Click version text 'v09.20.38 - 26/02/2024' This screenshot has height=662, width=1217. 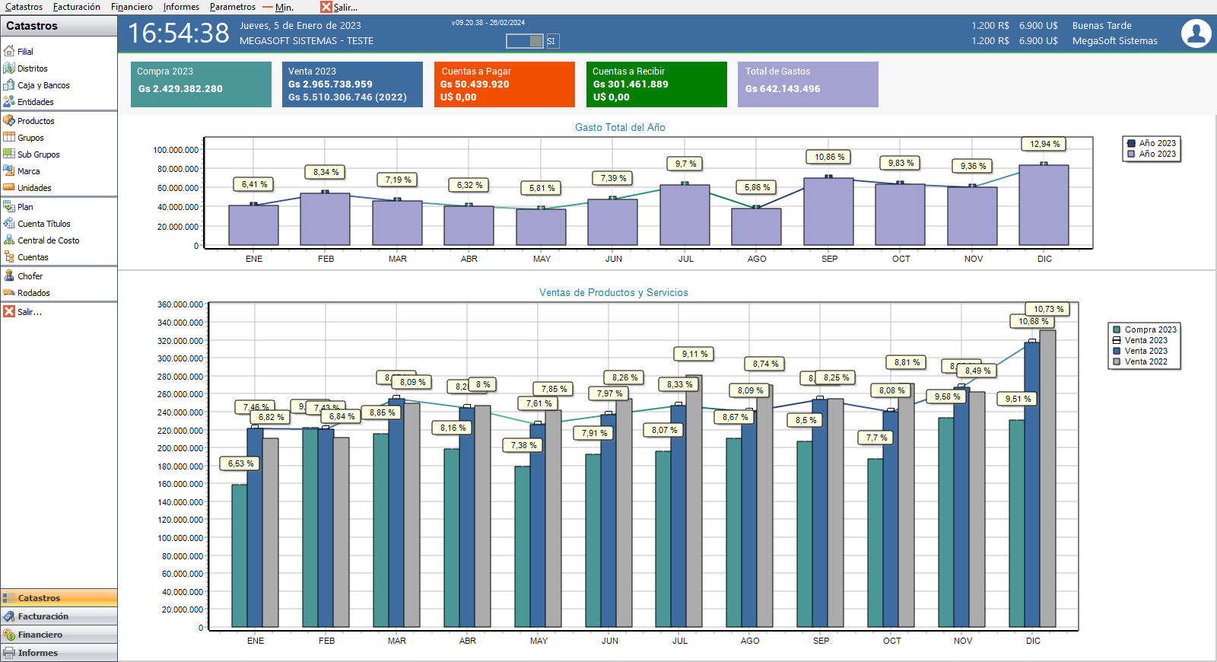pyautogui.click(x=488, y=23)
